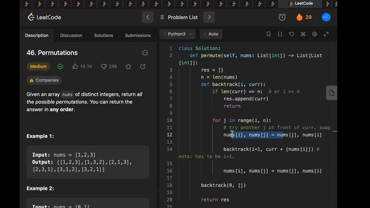Click the format code braces icon
Image resolution: width=370 pixels, height=208 pixels.
tap(280, 34)
